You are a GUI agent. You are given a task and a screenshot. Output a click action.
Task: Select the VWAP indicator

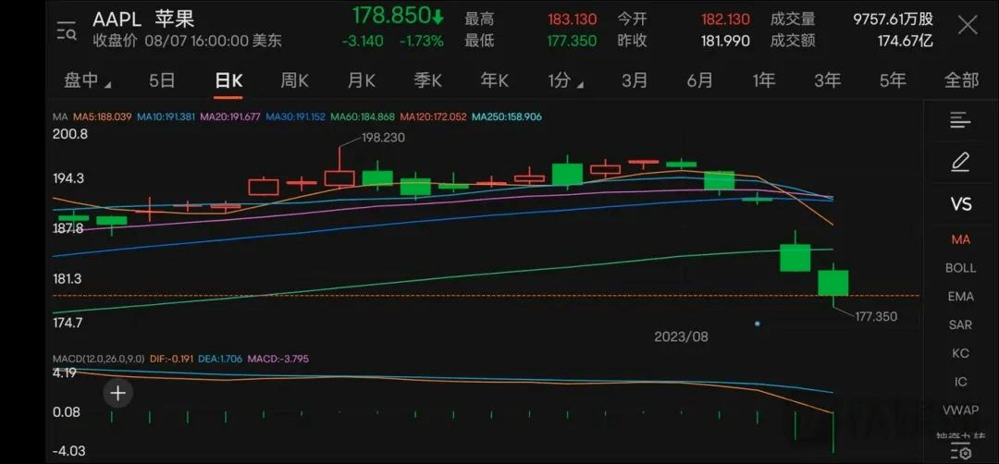[960, 409]
